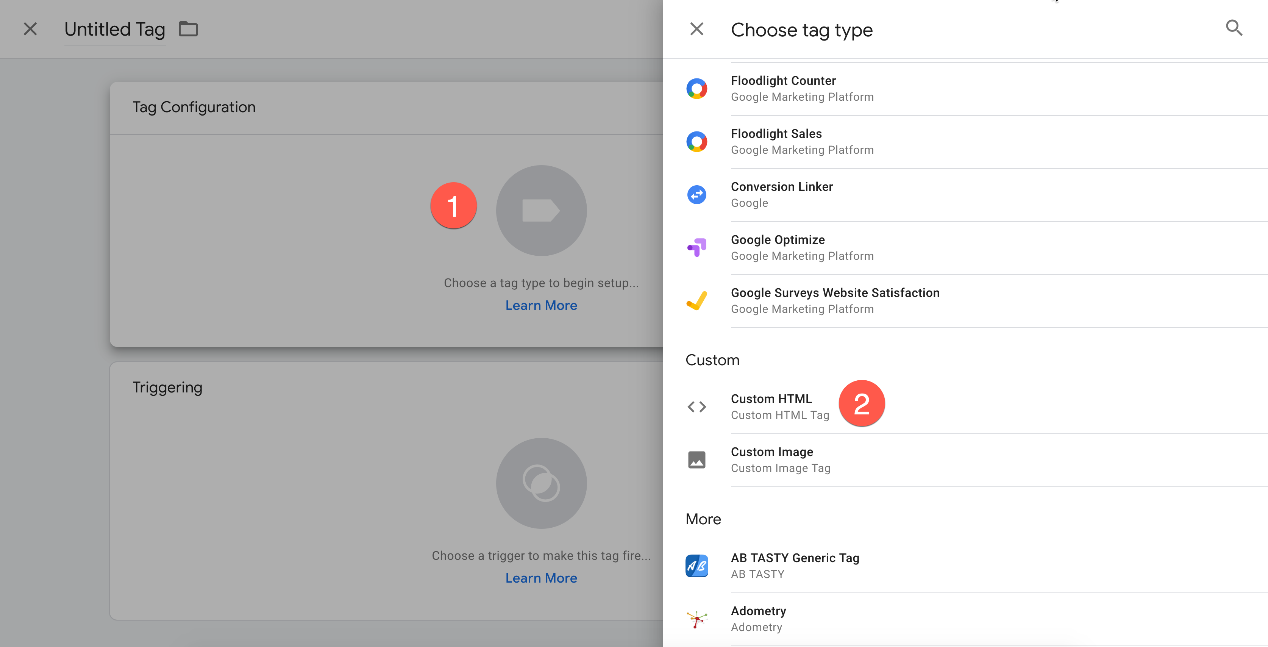Viewport: 1268px width, 647px height.
Task: Search tag types with magnifier icon
Action: pyautogui.click(x=1234, y=28)
